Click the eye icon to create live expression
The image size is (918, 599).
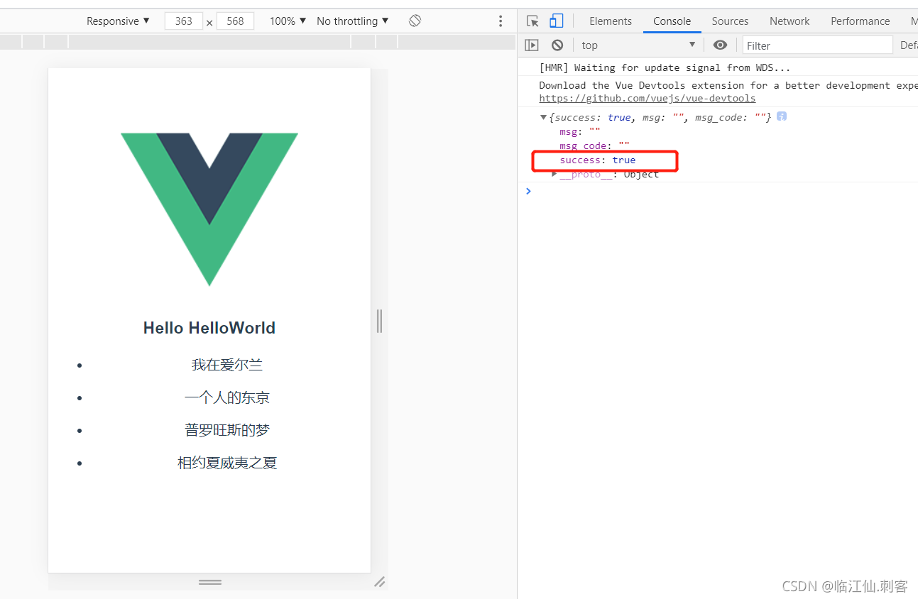[x=720, y=45]
